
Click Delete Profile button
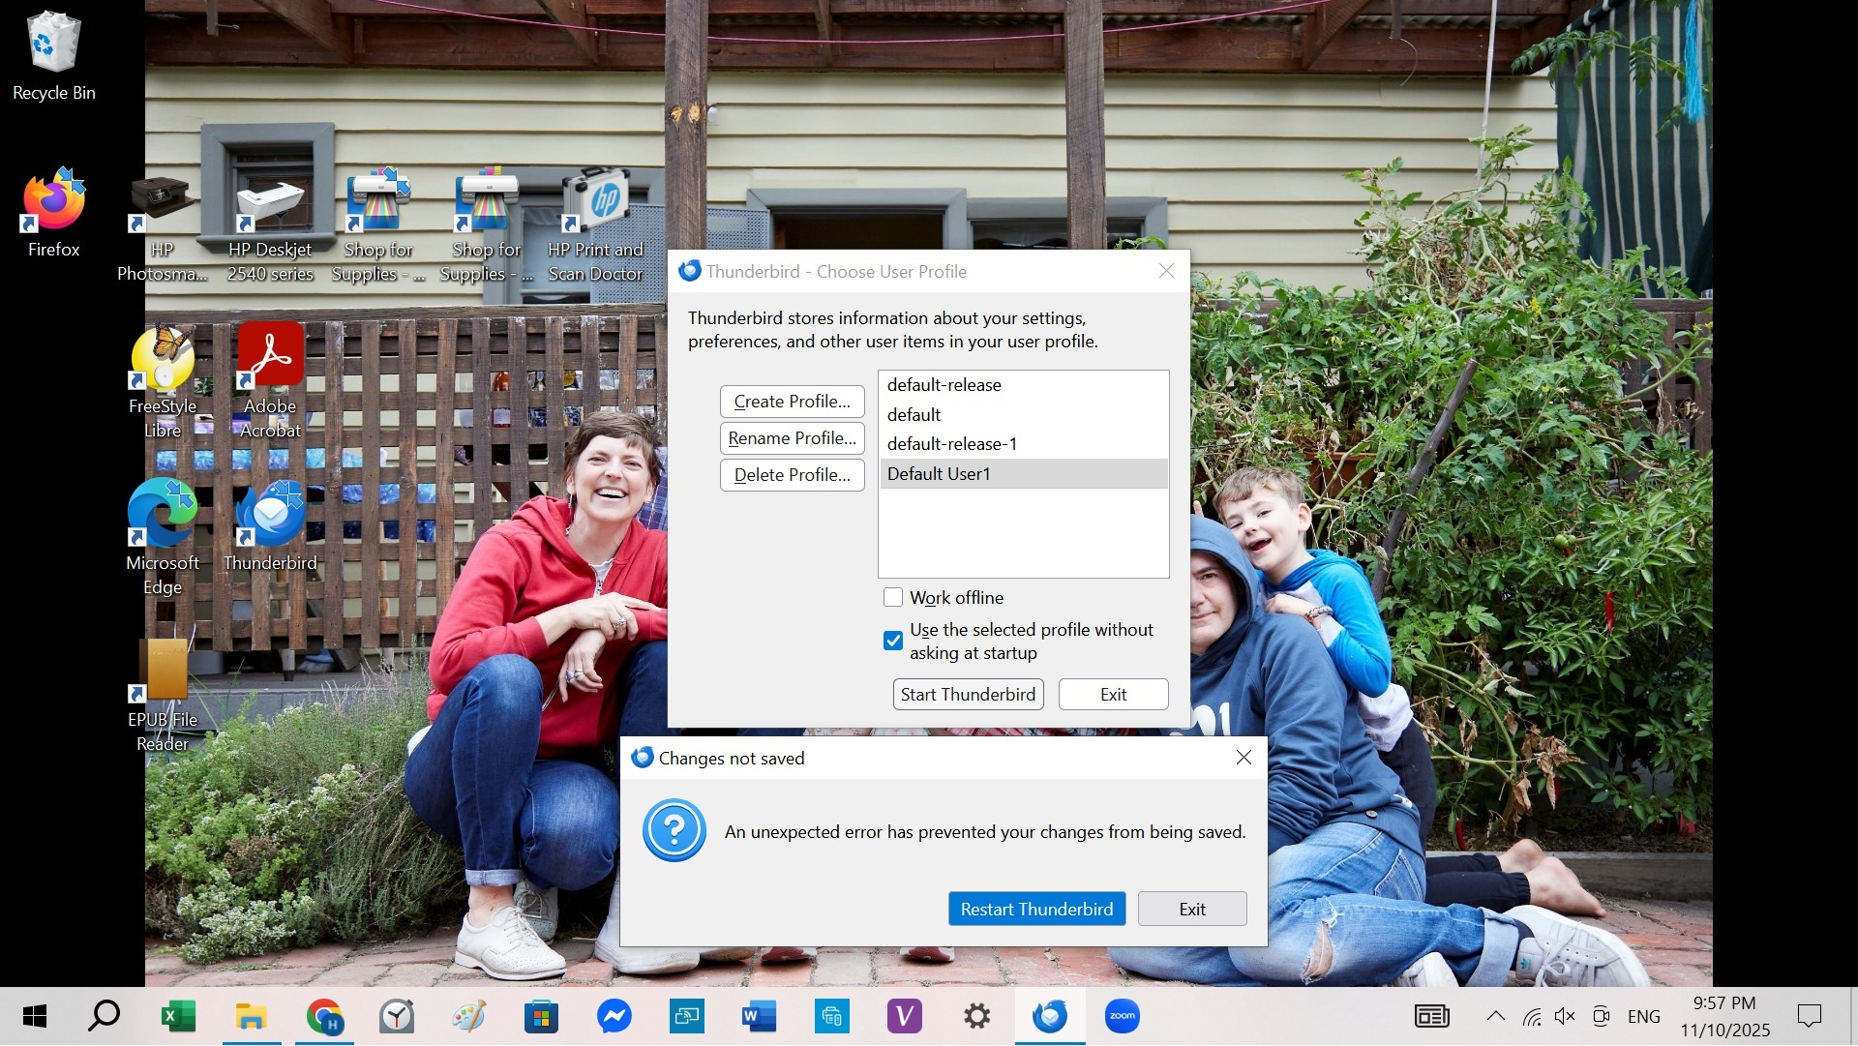click(792, 475)
